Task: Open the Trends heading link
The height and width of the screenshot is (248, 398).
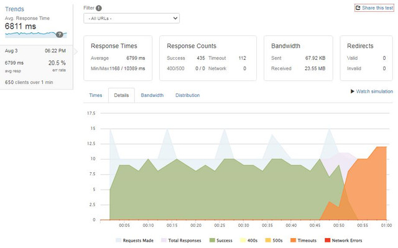Action: coord(14,9)
